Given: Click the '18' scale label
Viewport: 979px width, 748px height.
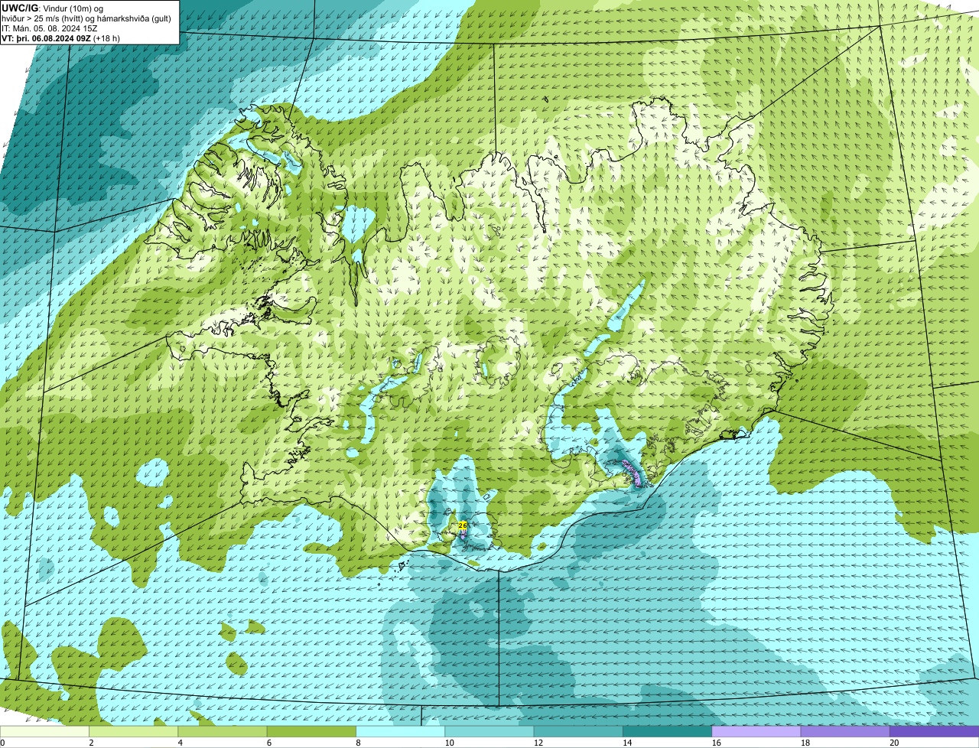Looking at the screenshot, I should point(805,743).
